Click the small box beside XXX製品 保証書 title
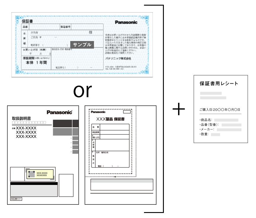This screenshot has width=256, height=218. pos(127,112)
